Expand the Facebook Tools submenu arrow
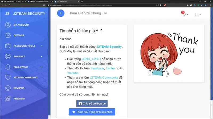The image size is (213, 119). [x=42, y=46]
